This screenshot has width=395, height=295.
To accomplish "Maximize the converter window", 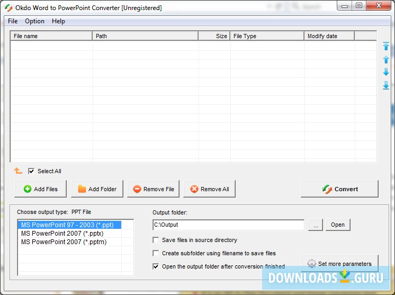I will point(359,6).
